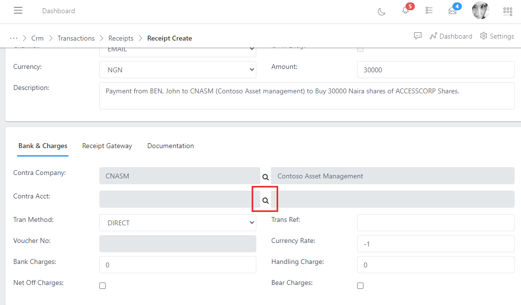The height and width of the screenshot is (305, 521).
Task: Open the chat feedback icon near Dashboard
Action: (418, 36)
